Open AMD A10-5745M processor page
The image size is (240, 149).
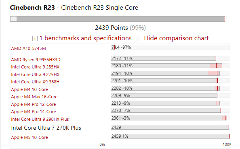pos(28,48)
